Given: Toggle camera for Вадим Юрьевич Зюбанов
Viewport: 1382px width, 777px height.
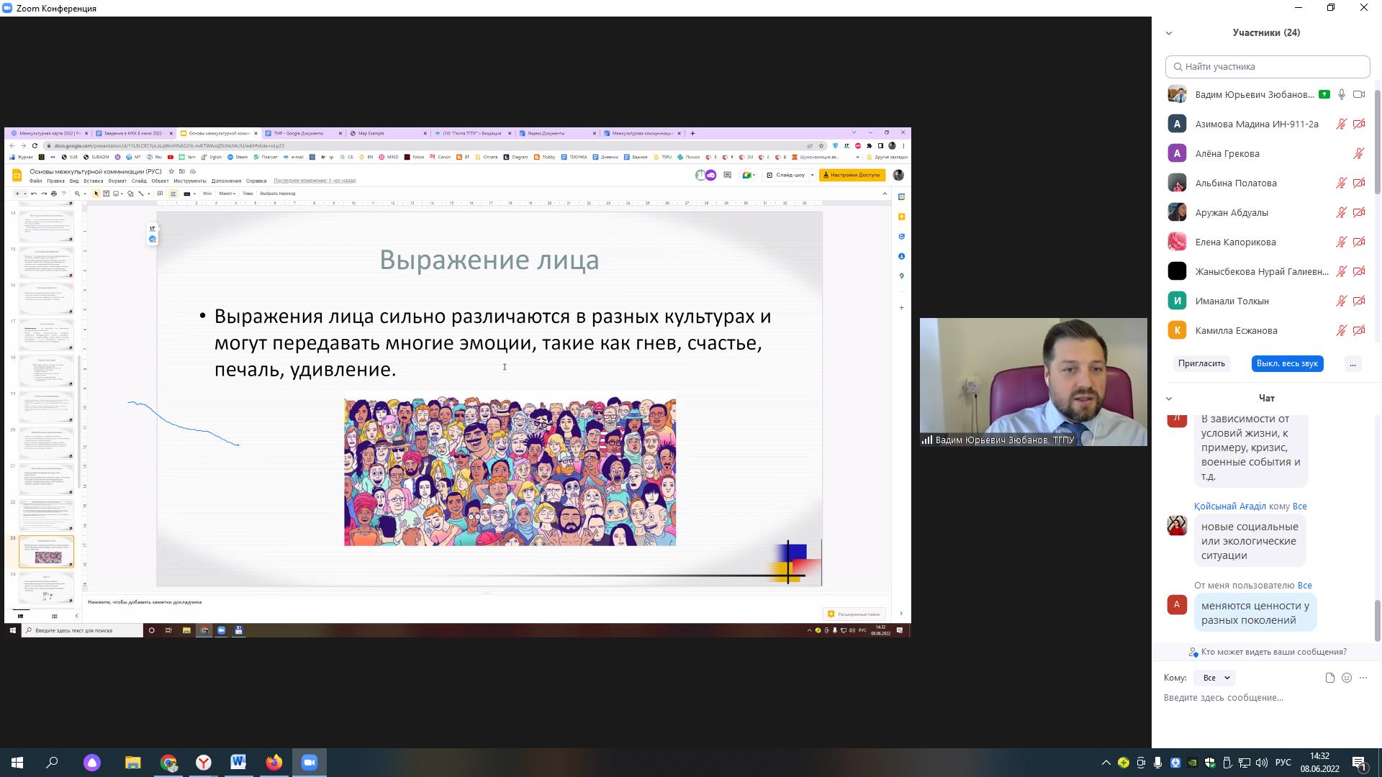Looking at the screenshot, I should (x=1359, y=94).
